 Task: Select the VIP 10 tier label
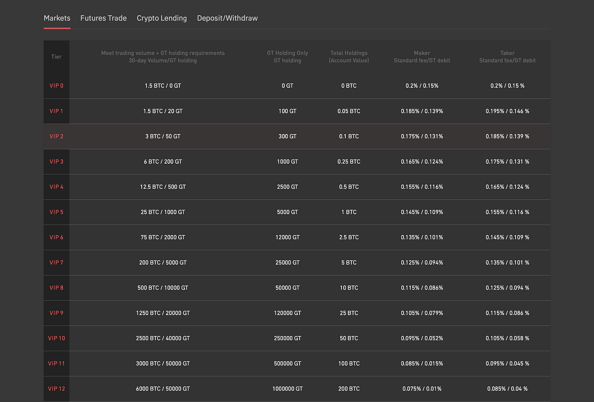click(56, 338)
